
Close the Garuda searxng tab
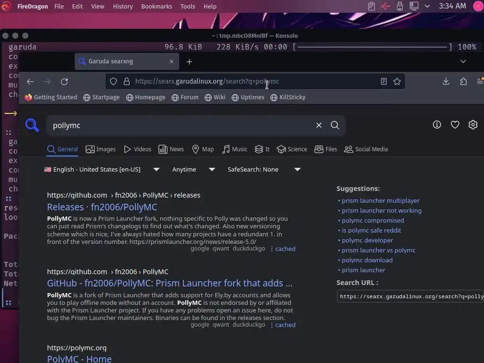172,61
